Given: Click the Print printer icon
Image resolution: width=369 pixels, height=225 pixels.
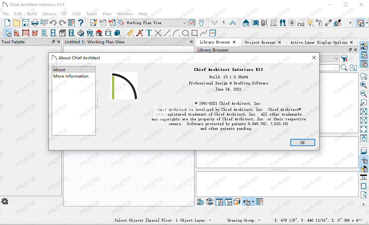Looking at the screenshot, I should [x=35, y=23].
